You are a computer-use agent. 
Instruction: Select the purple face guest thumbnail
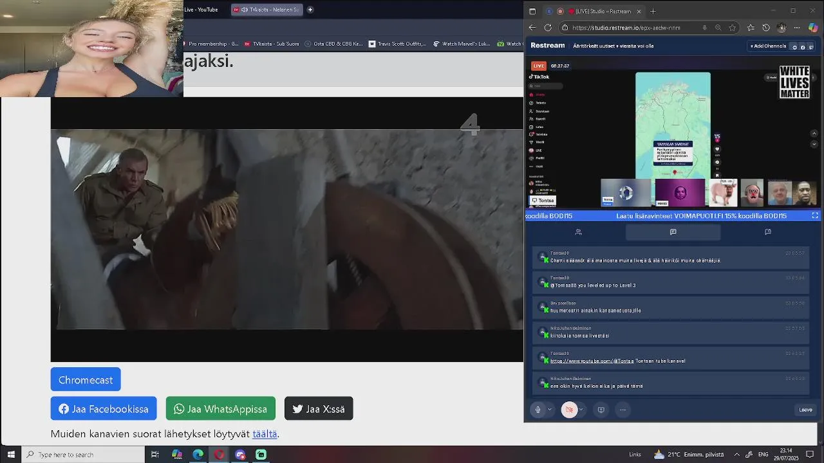[680, 192]
